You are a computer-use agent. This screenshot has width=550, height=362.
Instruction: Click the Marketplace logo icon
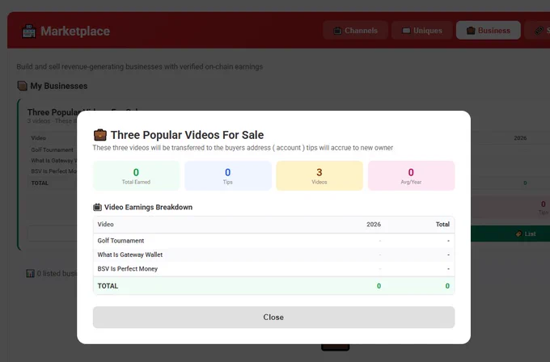(29, 32)
